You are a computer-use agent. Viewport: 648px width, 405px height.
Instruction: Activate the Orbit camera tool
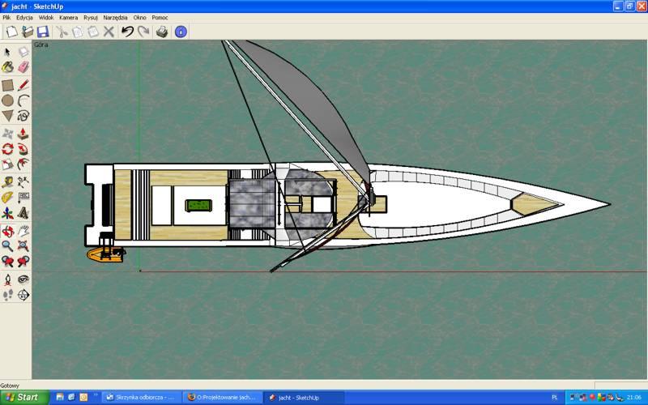[x=7, y=230]
